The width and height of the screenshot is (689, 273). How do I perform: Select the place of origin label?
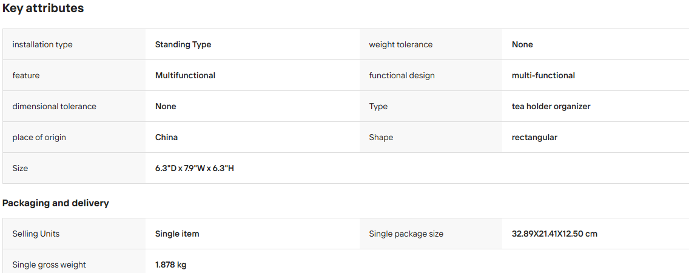pos(39,137)
